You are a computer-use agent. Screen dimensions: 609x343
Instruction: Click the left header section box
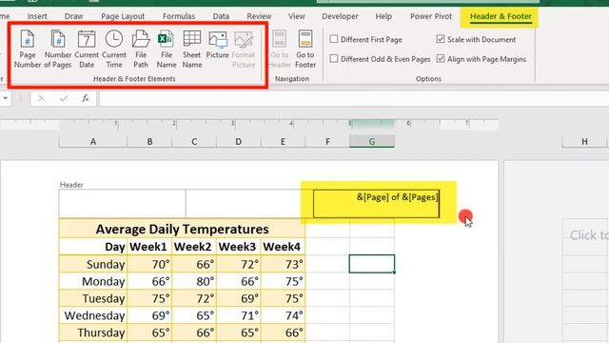[123, 203]
